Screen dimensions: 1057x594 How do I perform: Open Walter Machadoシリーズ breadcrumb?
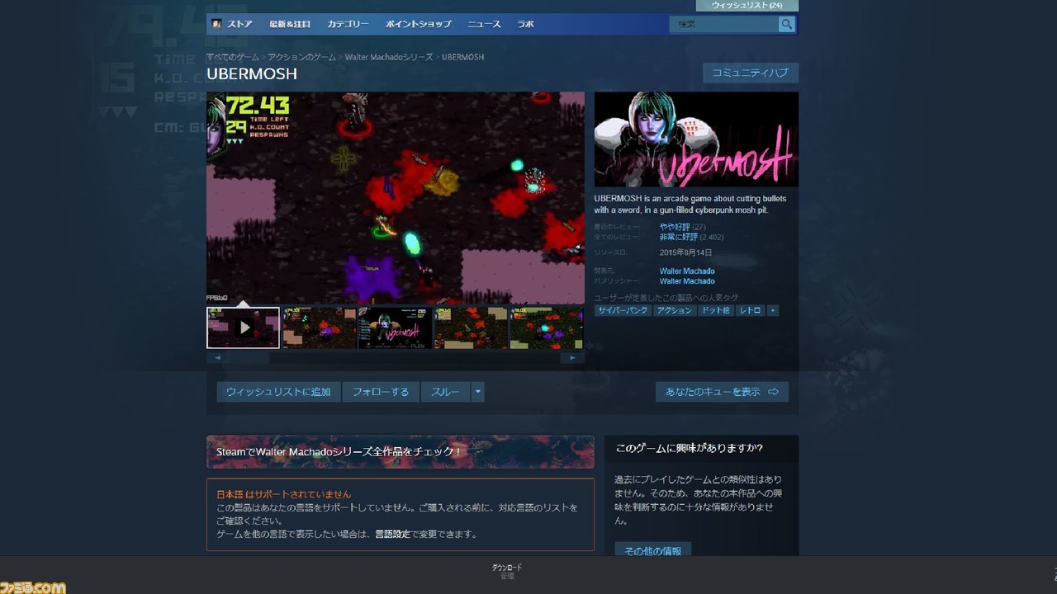389,57
